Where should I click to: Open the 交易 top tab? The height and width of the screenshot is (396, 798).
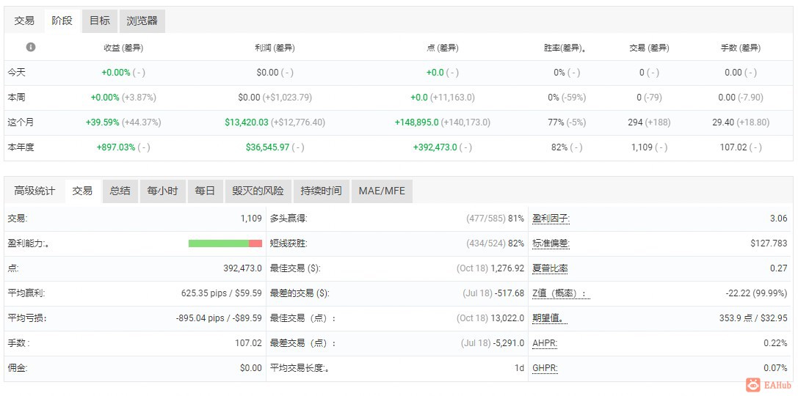click(x=24, y=21)
